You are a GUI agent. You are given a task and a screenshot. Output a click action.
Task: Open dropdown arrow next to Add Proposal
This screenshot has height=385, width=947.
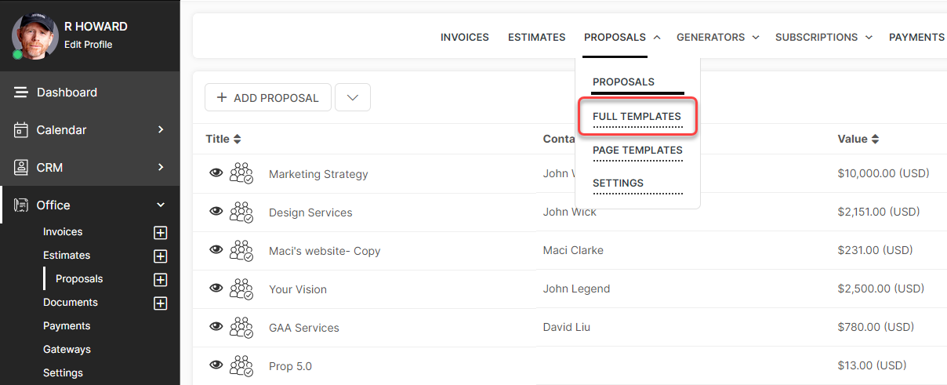pyautogui.click(x=353, y=98)
